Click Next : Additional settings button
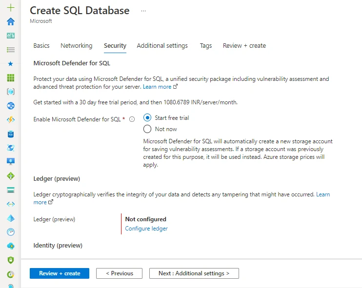The image size is (362, 288). pyautogui.click(x=194, y=273)
